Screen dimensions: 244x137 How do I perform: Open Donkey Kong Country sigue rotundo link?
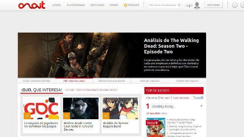point(184,128)
